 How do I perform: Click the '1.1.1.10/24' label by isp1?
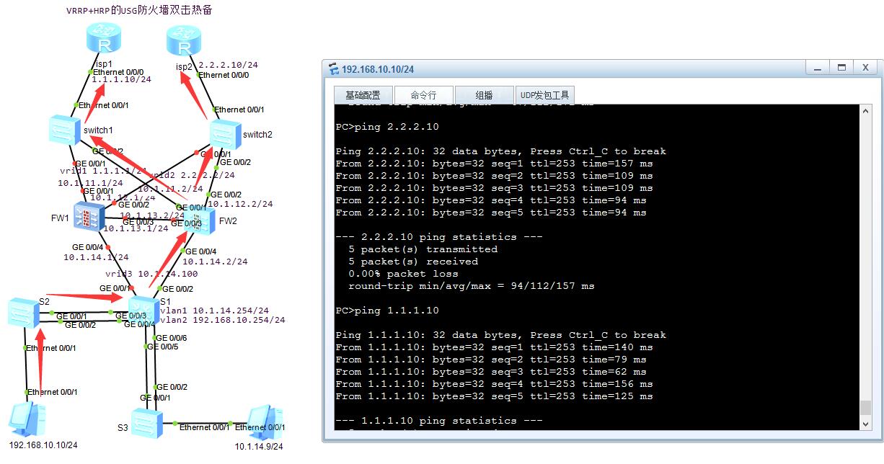121,79
